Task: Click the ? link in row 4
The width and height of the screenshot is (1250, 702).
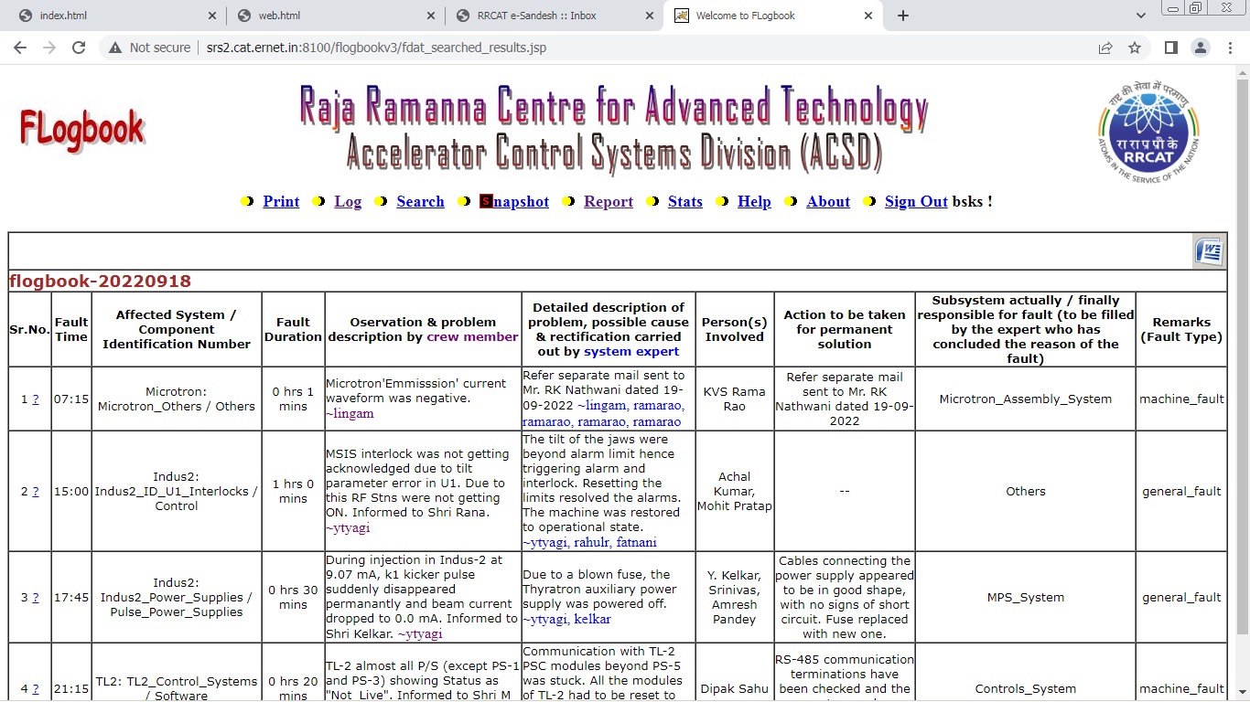Action: (36, 689)
